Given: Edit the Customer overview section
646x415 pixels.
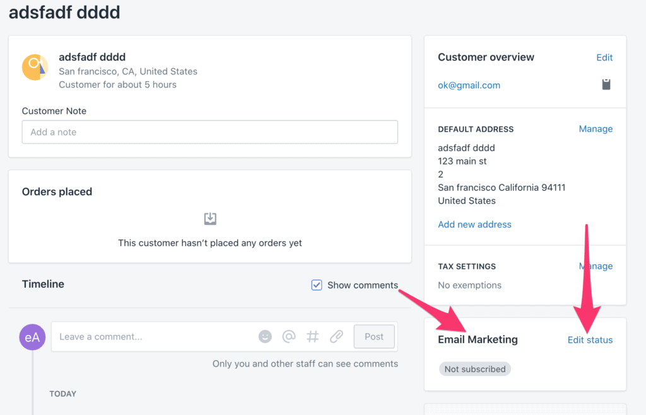Looking at the screenshot, I should [604, 57].
